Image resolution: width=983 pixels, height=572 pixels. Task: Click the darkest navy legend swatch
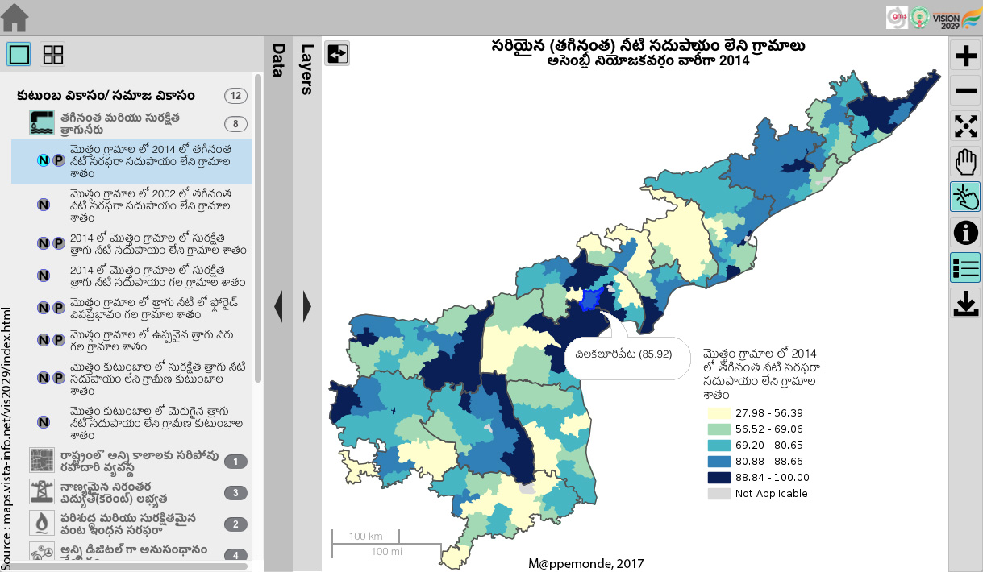coord(718,478)
